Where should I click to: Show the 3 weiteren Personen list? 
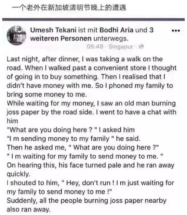[x=92, y=34]
